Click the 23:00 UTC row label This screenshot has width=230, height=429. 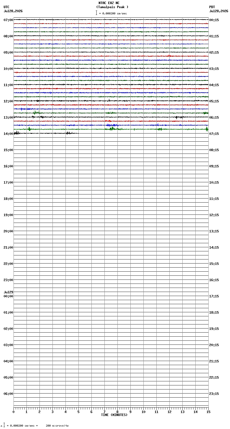coord(8,280)
